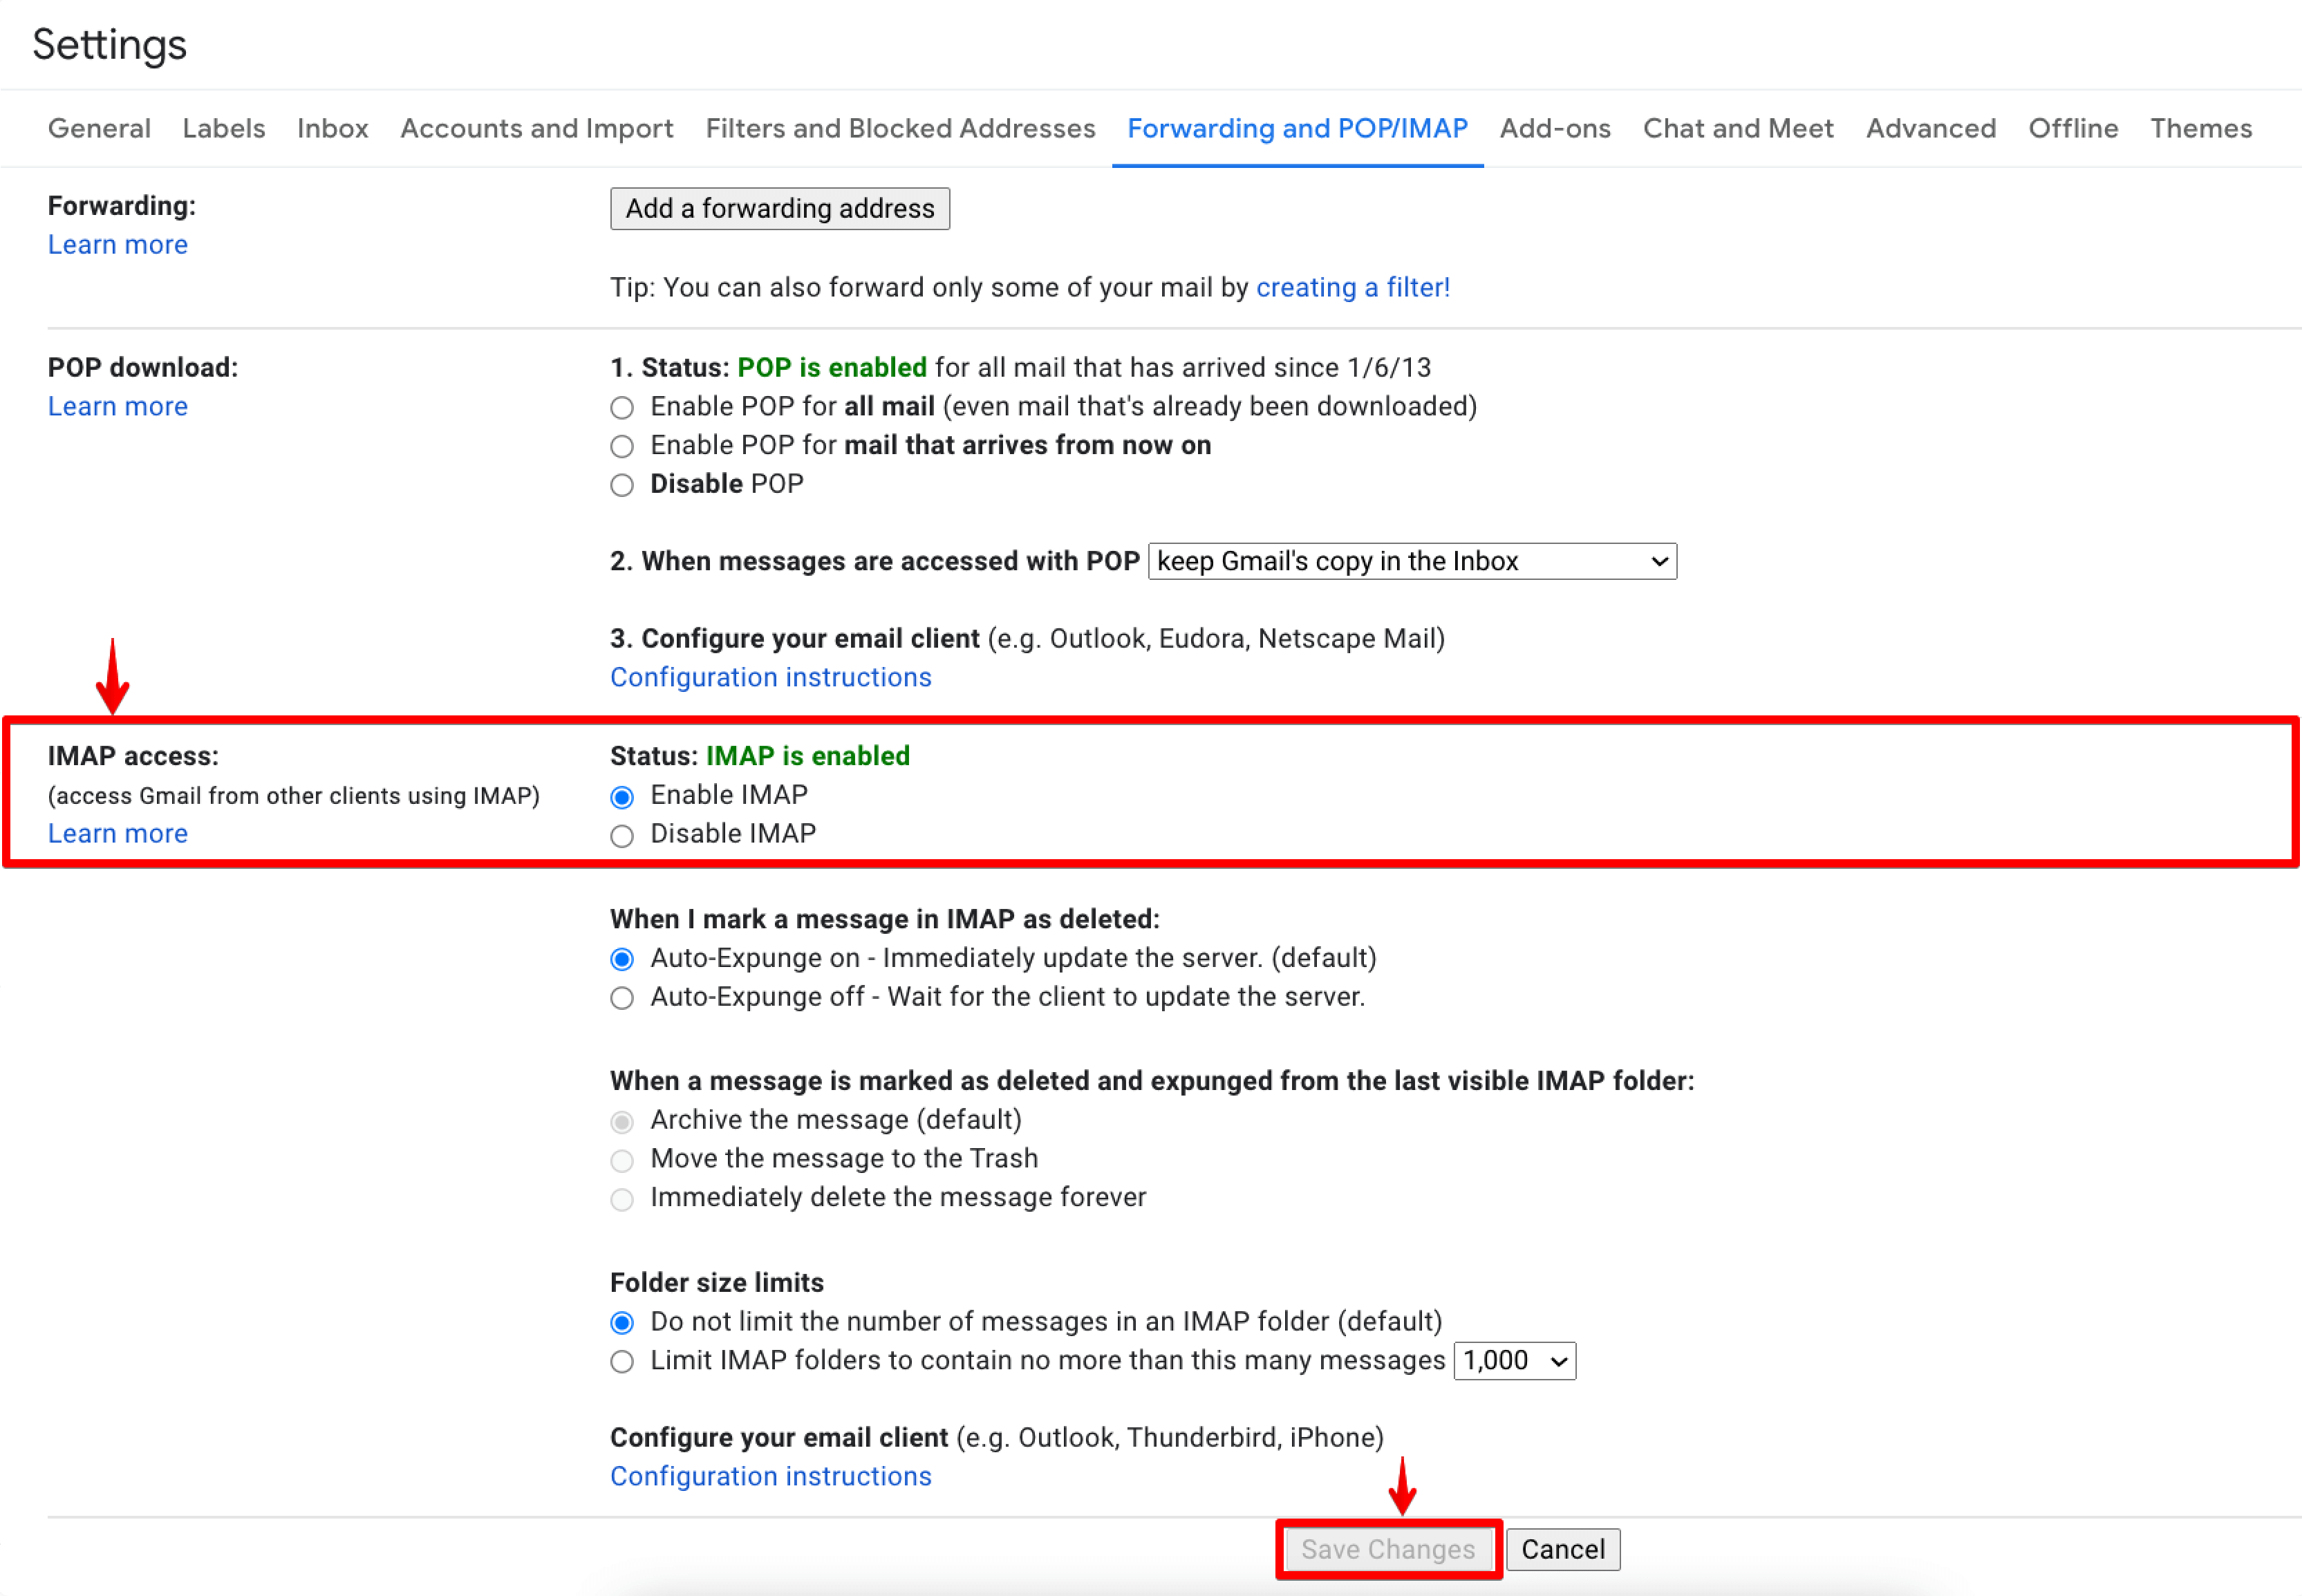Select Archive the message (default)
Image resolution: width=2302 pixels, height=1596 pixels.
[x=622, y=1122]
